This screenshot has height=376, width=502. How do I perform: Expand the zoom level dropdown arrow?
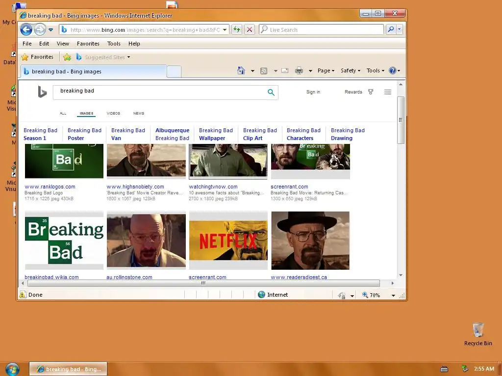(394, 295)
